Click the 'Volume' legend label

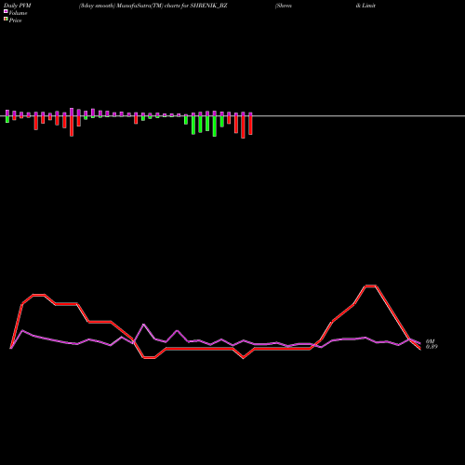tap(18, 13)
